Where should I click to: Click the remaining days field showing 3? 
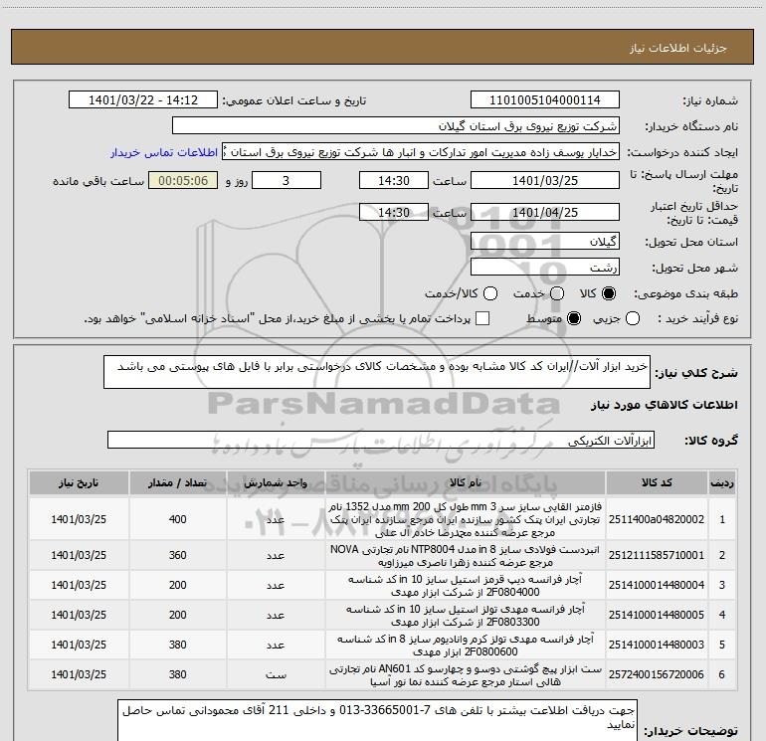click(287, 181)
